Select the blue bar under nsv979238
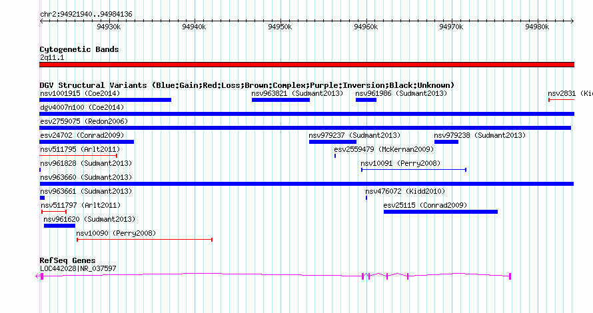 coord(446,142)
